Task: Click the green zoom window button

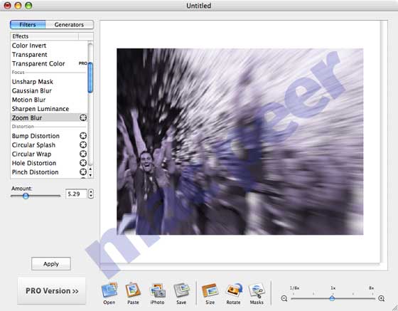Action: click(28, 5)
